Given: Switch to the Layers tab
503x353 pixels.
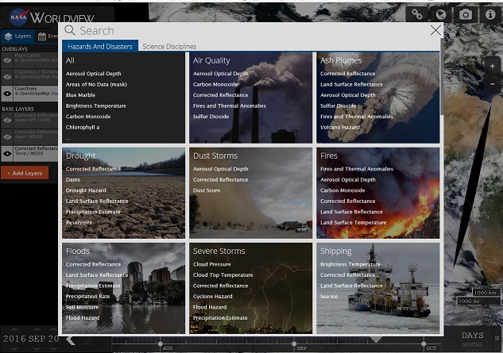Looking at the screenshot, I should pyautogui.click(x=18, y=36).
